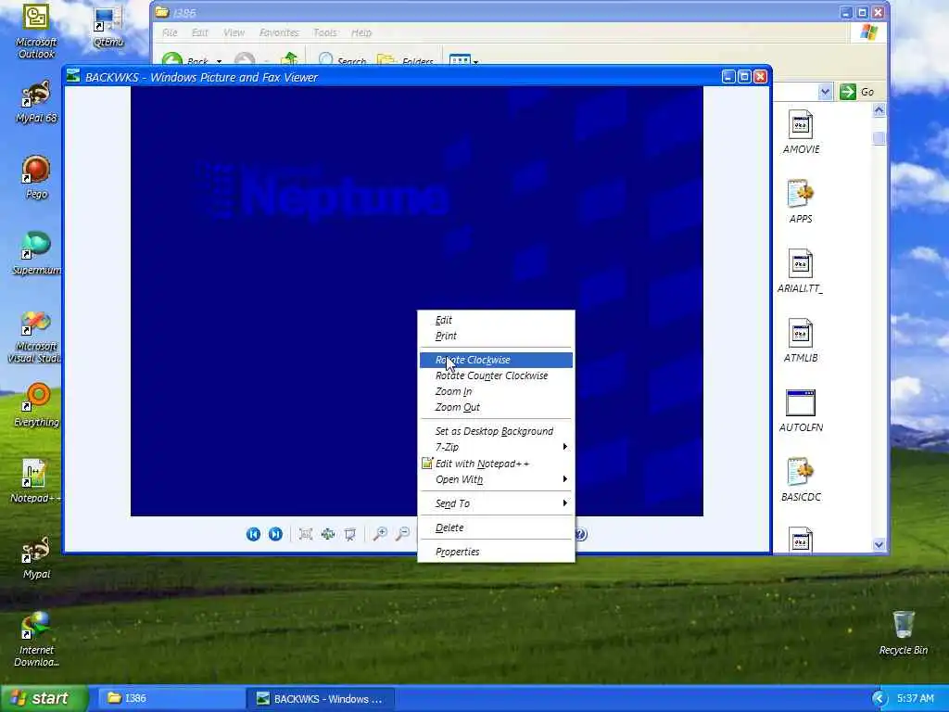The image size is (949, 712).
Task: Click Folders button in I386 toolbar
Action: (x=404, y=60)
